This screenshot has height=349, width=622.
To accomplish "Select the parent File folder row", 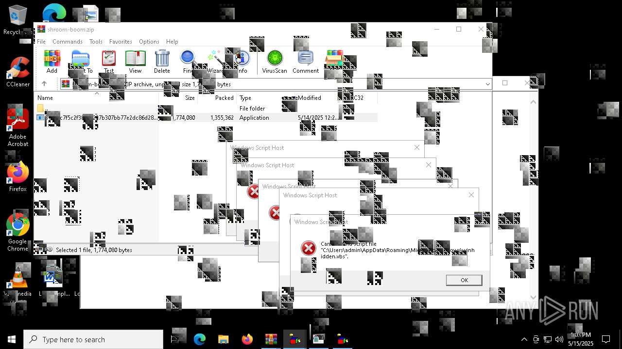I will tap(205, 109).
